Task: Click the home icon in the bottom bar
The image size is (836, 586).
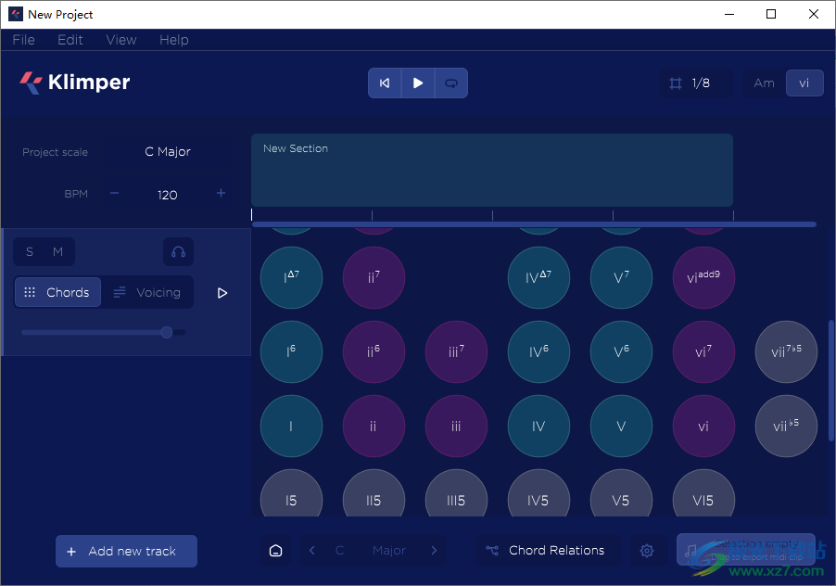Action: [x=275, y=551]
